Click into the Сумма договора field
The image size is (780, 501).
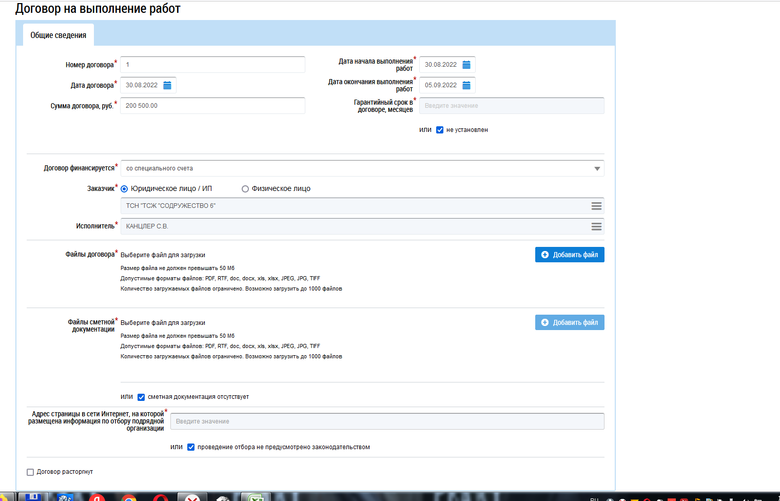pyautogui.click(x=212, y=106)
